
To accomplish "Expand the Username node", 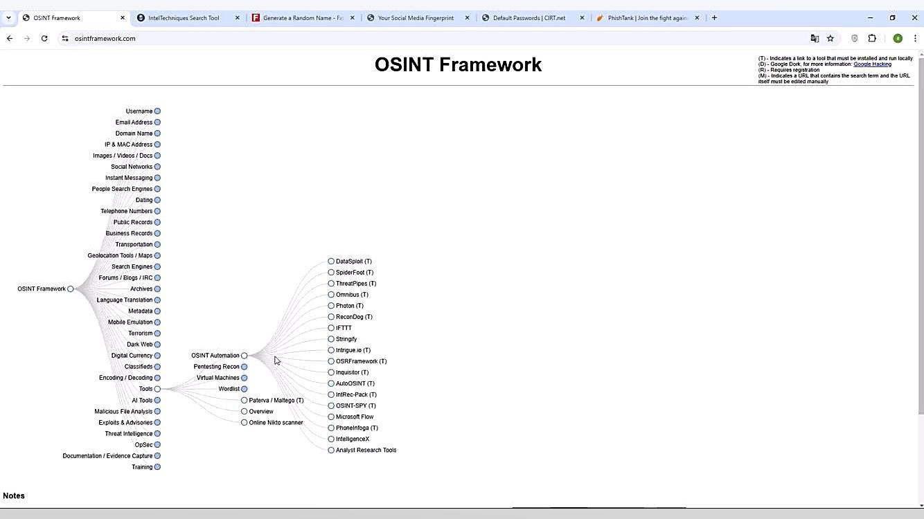I will coord(157,111).
